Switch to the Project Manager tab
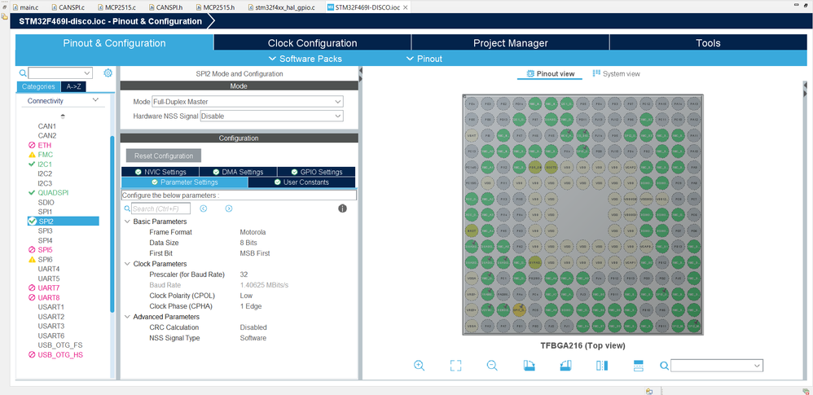The width and height of the screenshot is (813, 395). coord(510,43)
